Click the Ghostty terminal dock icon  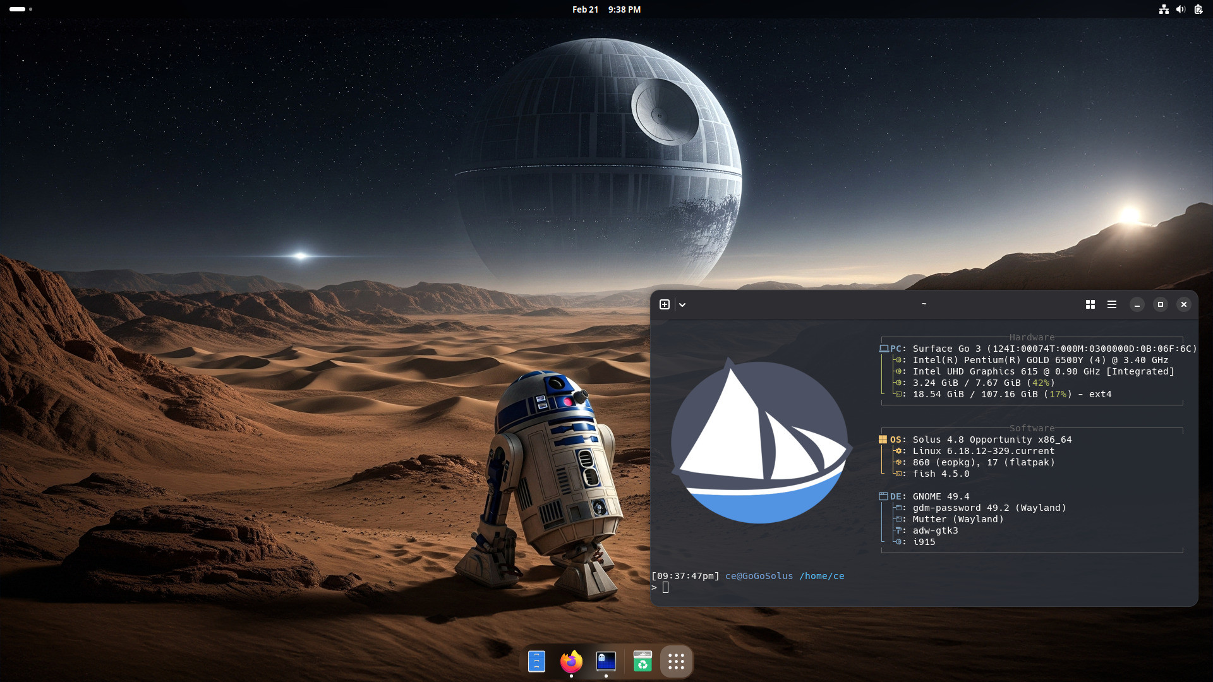pos(606,661)
